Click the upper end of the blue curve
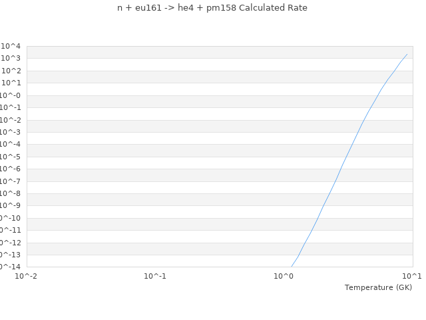This screenshot has height=320, width=426. click(407, 55)
